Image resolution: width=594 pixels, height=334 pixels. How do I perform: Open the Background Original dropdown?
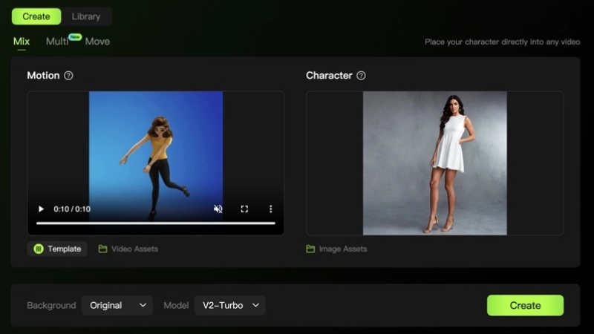pos(117,305)
